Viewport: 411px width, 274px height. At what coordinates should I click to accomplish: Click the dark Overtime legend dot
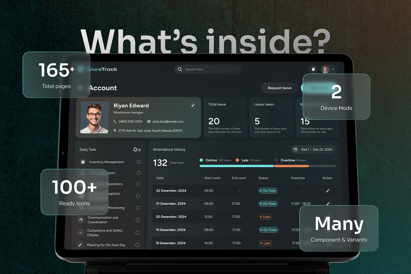276,160
